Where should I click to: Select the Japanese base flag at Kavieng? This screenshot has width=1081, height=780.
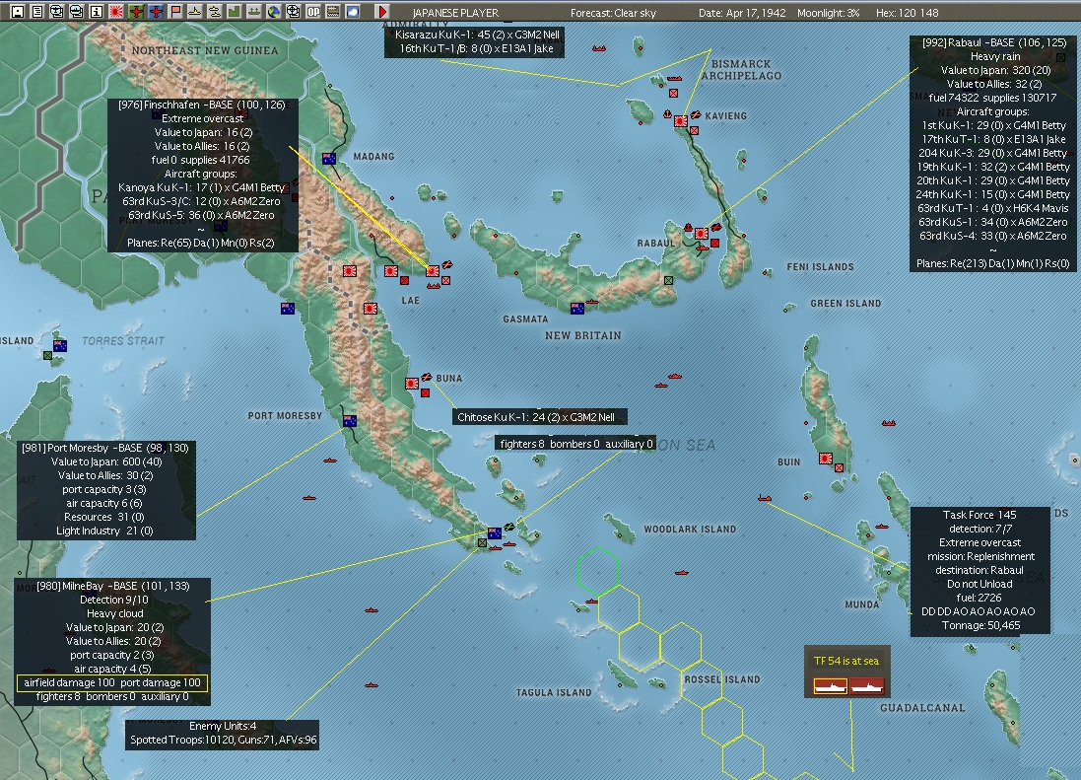681,121
